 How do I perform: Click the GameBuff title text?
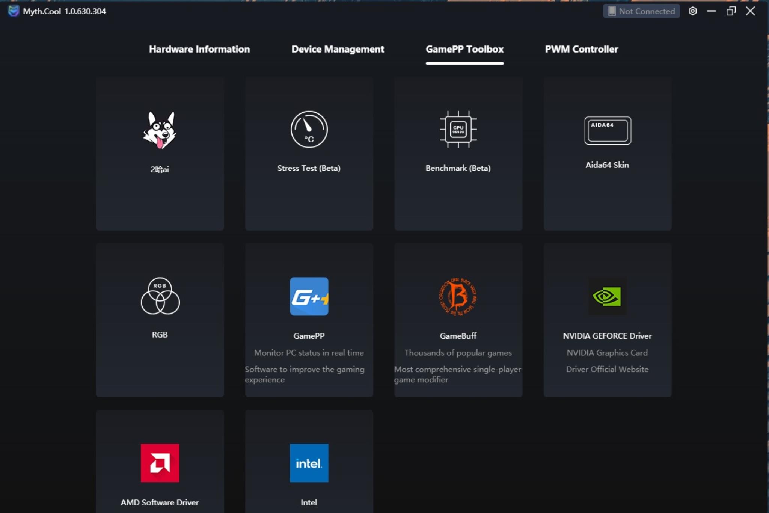pos(458,336)
